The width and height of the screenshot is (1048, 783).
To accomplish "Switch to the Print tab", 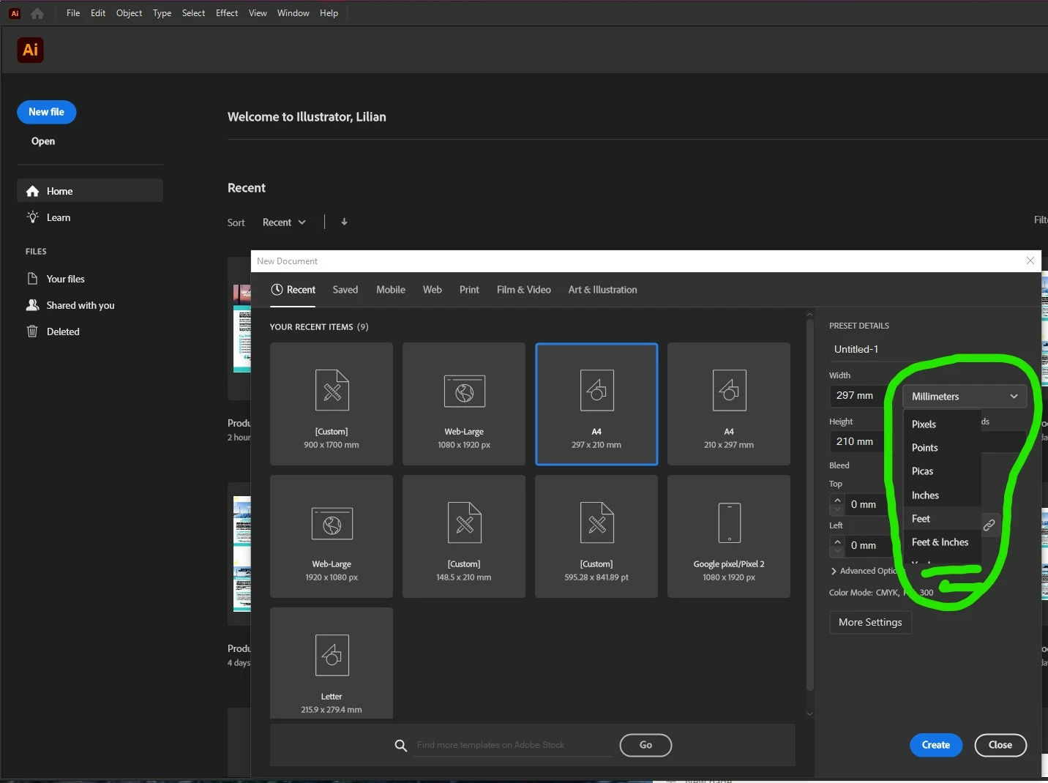I will 469,290.
